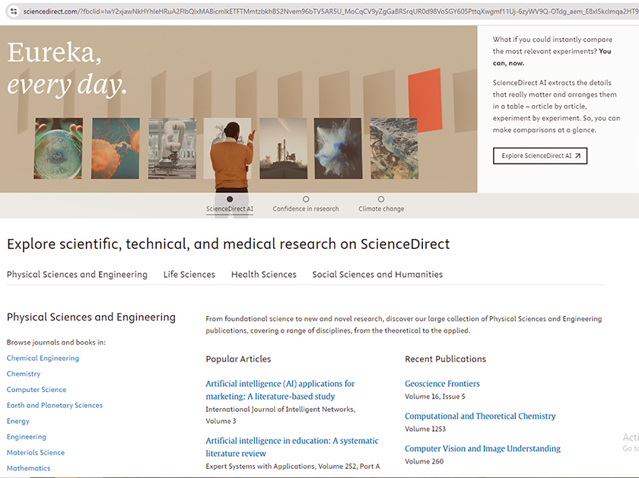The image size is (639, 478).
Task: Click the "Explore ScienceDirect AI" button
Action: pyautogui.click(x=540, y=155)
